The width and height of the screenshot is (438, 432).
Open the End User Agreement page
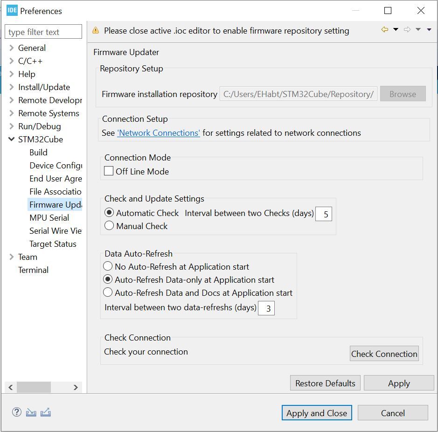[56, 179]
